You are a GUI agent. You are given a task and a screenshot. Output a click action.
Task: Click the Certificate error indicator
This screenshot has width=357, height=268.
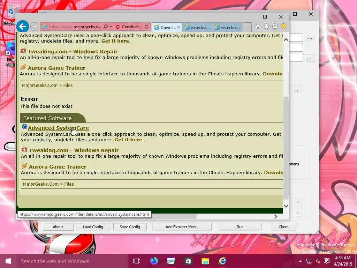click(x=129, y=27)
